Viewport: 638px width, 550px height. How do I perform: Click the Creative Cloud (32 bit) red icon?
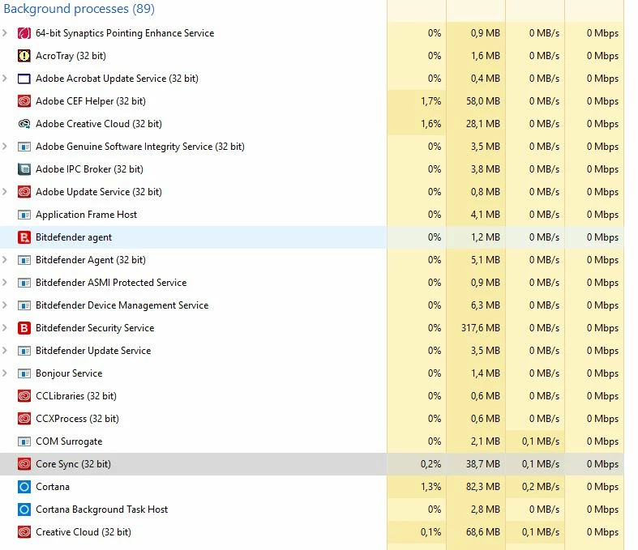24,532
